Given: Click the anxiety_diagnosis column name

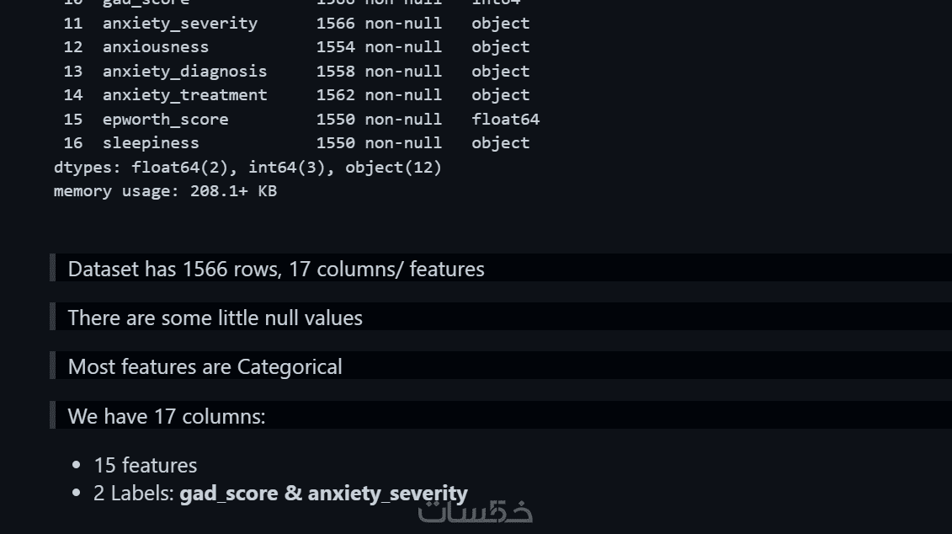Looking at the screenshot, I should click(184, 72).
